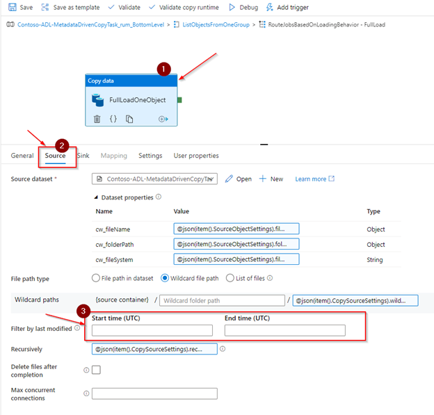Open the Source dataset dropdown

click(154, 179)
